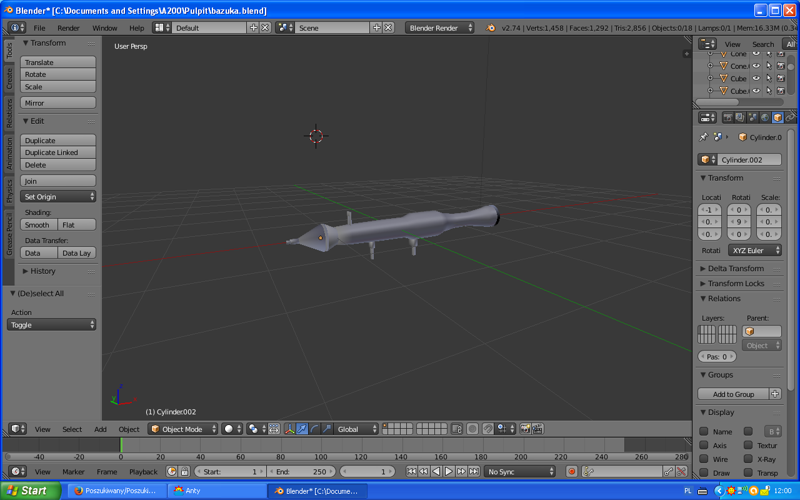800x500 pixels.
Task: Enable the Wire display checkbox
Action: [x=704, y=459]
